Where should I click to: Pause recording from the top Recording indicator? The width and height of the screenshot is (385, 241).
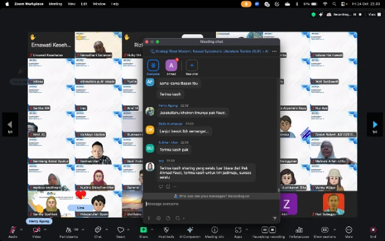(x=354, y=14)
